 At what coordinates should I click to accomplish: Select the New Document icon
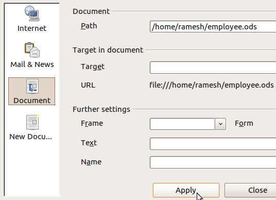[33, 122]
